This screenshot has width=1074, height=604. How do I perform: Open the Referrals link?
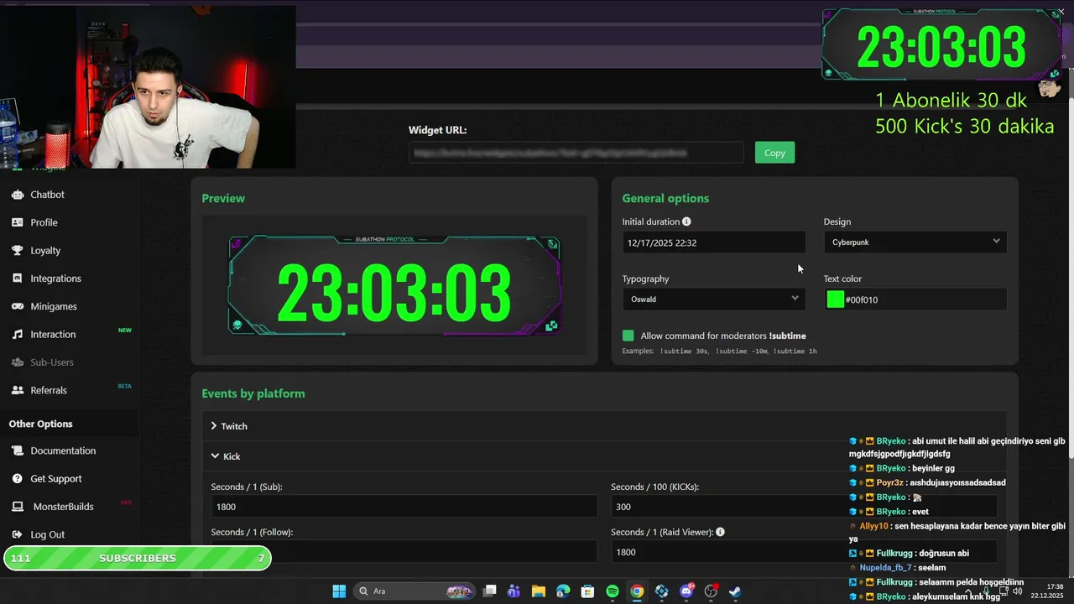(49, 390)
